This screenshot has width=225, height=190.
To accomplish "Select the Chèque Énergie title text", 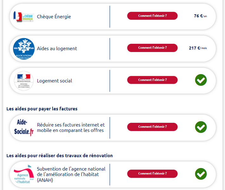I will (54, 17).
